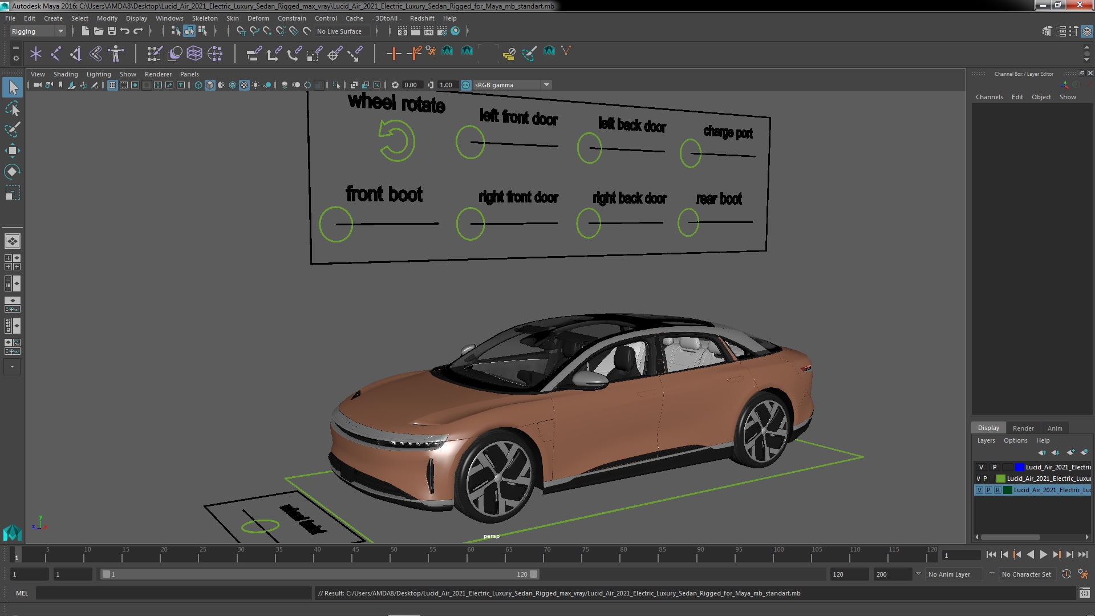The width and height of the screenshot is (1095, 616).
Task: Open the Redshift menu
Action: (422, 18)
